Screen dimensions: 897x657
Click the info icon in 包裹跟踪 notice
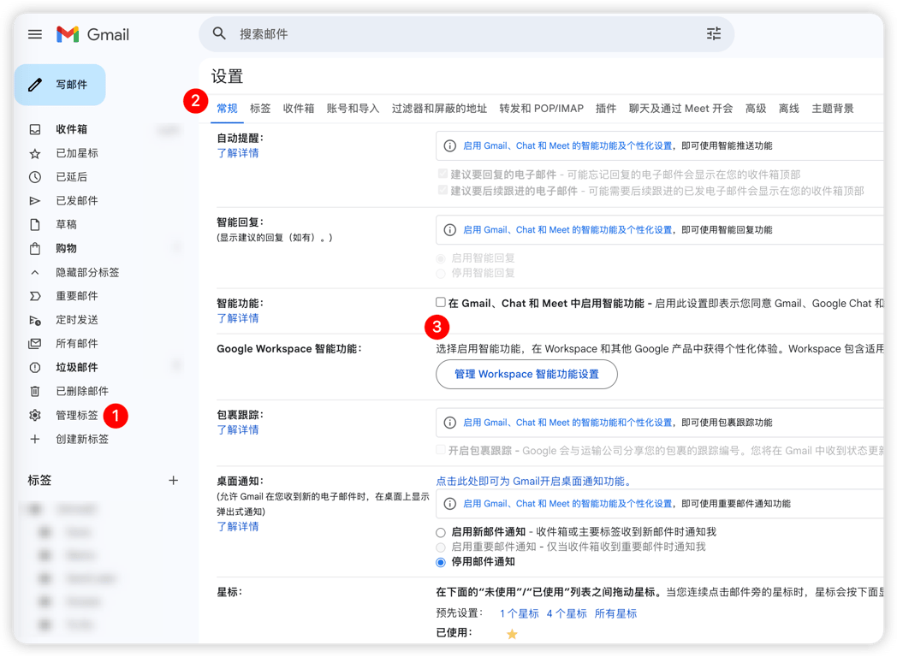click(x=450, y=423)
